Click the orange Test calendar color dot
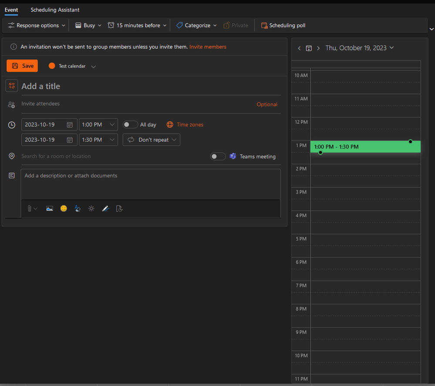This screenshot has width=435, height=386. [52, 66]
